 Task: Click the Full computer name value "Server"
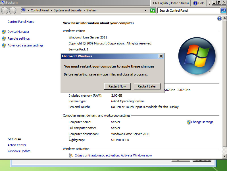tap(116, 128)
